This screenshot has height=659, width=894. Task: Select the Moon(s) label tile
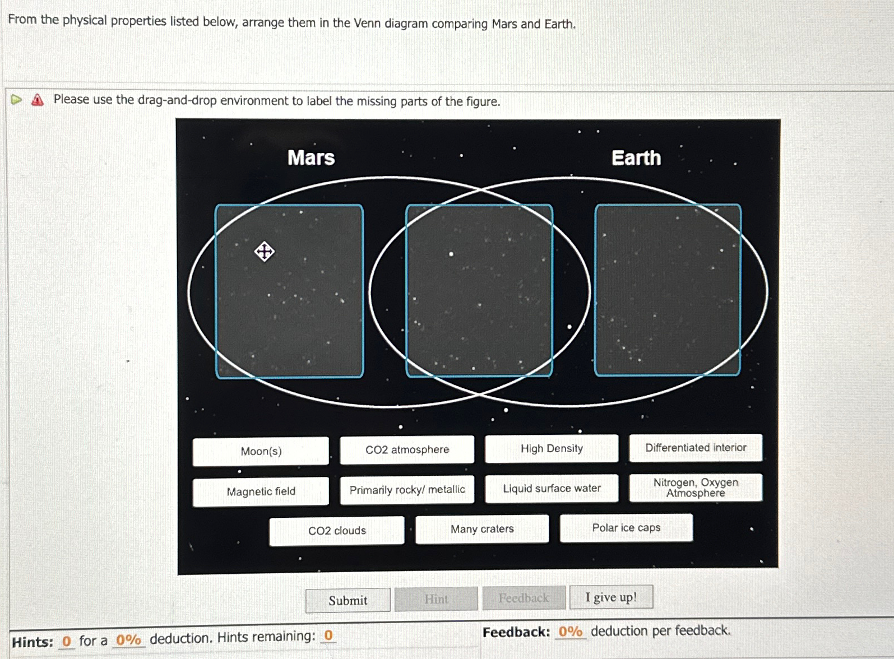tap(261, 451)
